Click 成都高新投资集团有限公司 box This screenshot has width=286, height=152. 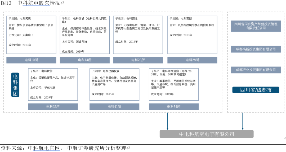256,49
